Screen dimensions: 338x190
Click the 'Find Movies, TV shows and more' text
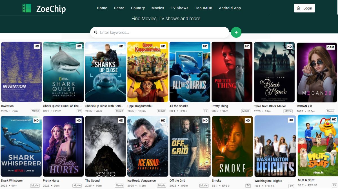point(166,19)
